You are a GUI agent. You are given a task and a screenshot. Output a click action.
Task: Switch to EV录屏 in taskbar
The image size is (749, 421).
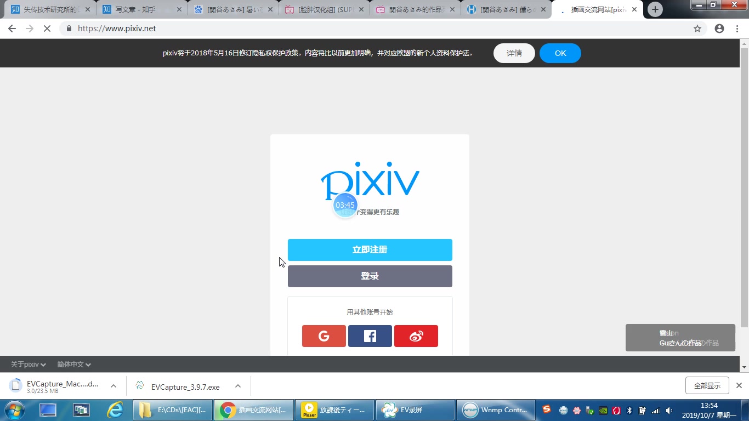[415, 409]
